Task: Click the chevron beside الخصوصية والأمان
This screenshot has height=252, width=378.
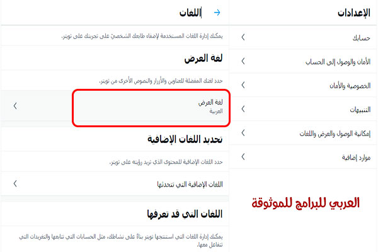Action: pyautogui.click(x=243, y=85)
